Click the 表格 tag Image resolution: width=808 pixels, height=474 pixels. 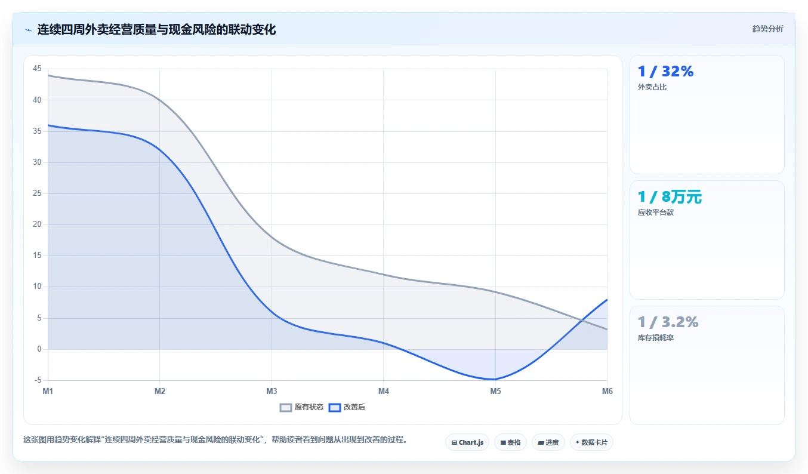tap(510, 442)
